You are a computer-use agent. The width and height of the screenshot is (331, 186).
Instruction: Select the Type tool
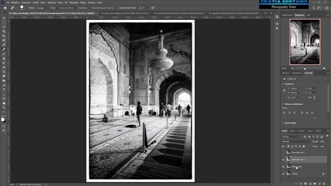4,89
